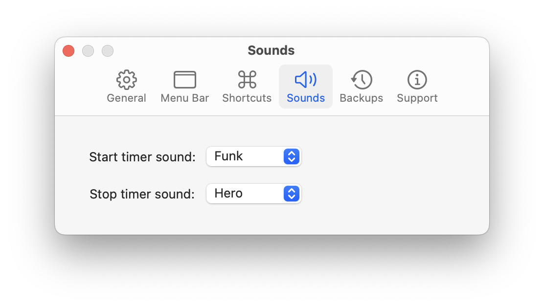This screenshot has width=544, height=307.
Task: Click the General tab label
Action: point(126,98)
